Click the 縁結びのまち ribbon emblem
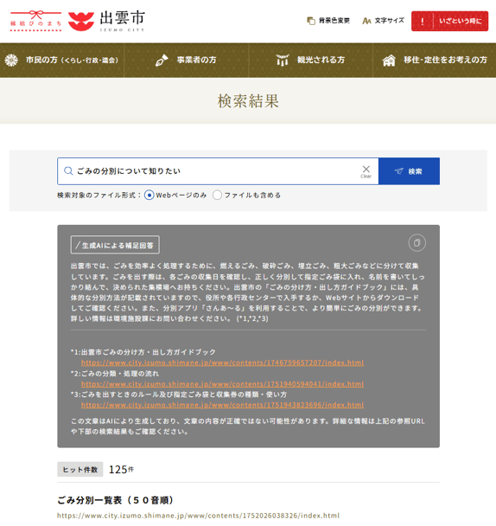The width and height of the screenshot is (496, 526). (x=35, y=21)
